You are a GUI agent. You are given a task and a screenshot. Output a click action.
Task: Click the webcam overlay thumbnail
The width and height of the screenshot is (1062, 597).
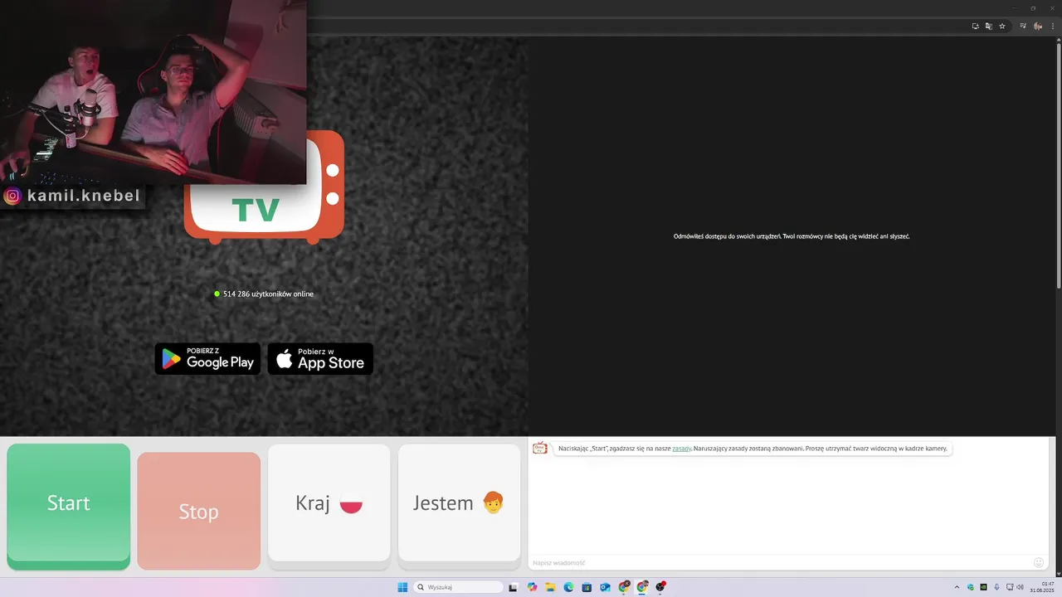[153, 92]
